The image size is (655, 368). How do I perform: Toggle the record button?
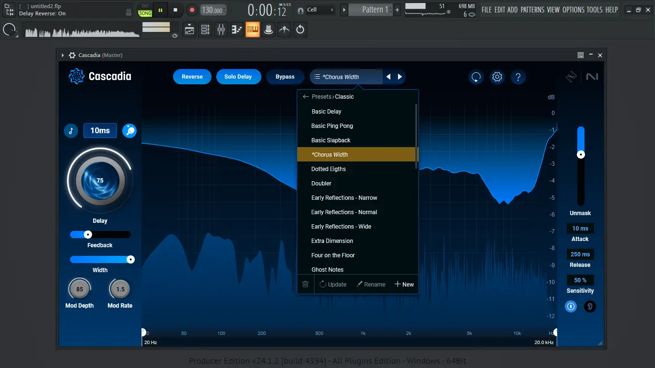[192, 10]
